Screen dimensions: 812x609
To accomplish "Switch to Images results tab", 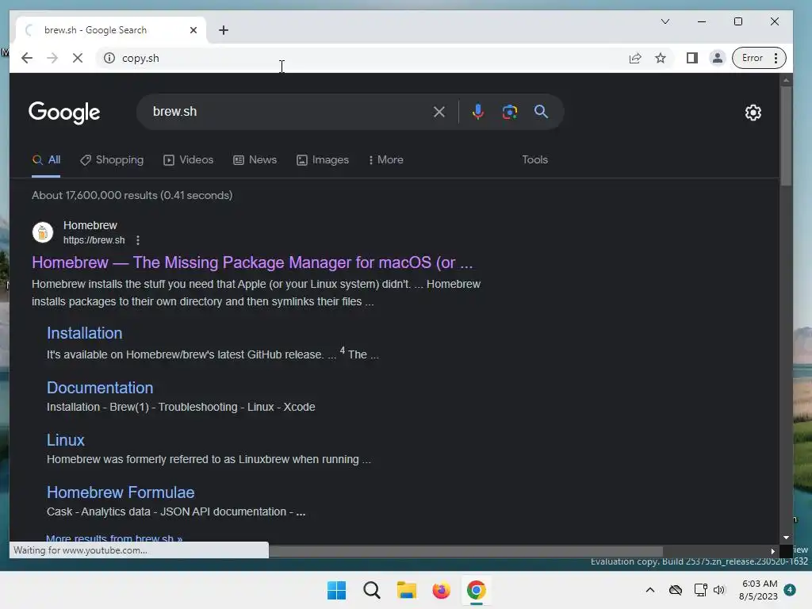I will point(323,160).
